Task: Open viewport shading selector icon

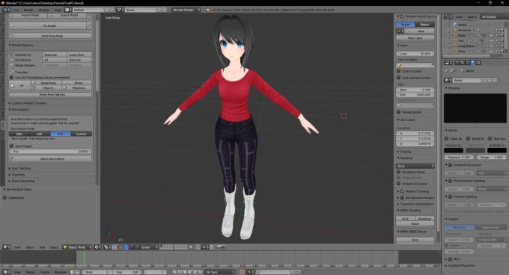Action: point(97,247)
